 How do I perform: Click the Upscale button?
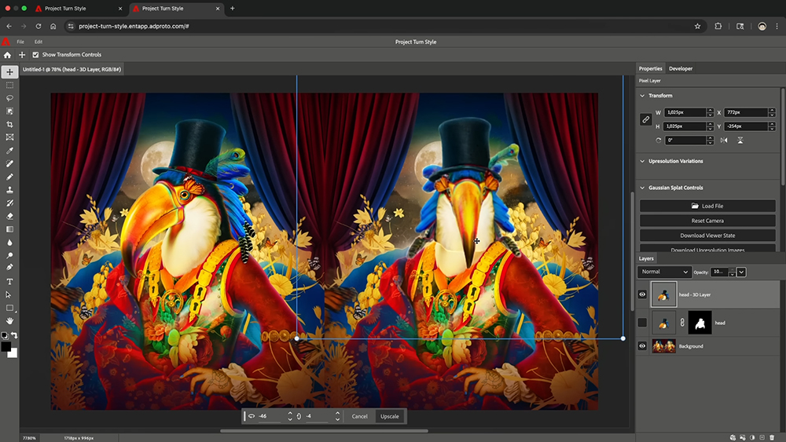pyautogui.click(x=389, y=416)
